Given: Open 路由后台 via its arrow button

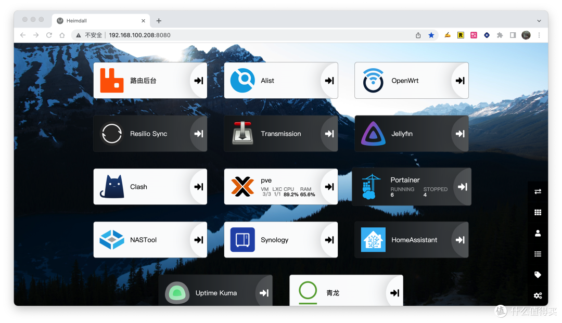Looking at the screenshot, I should click(199, 81).
